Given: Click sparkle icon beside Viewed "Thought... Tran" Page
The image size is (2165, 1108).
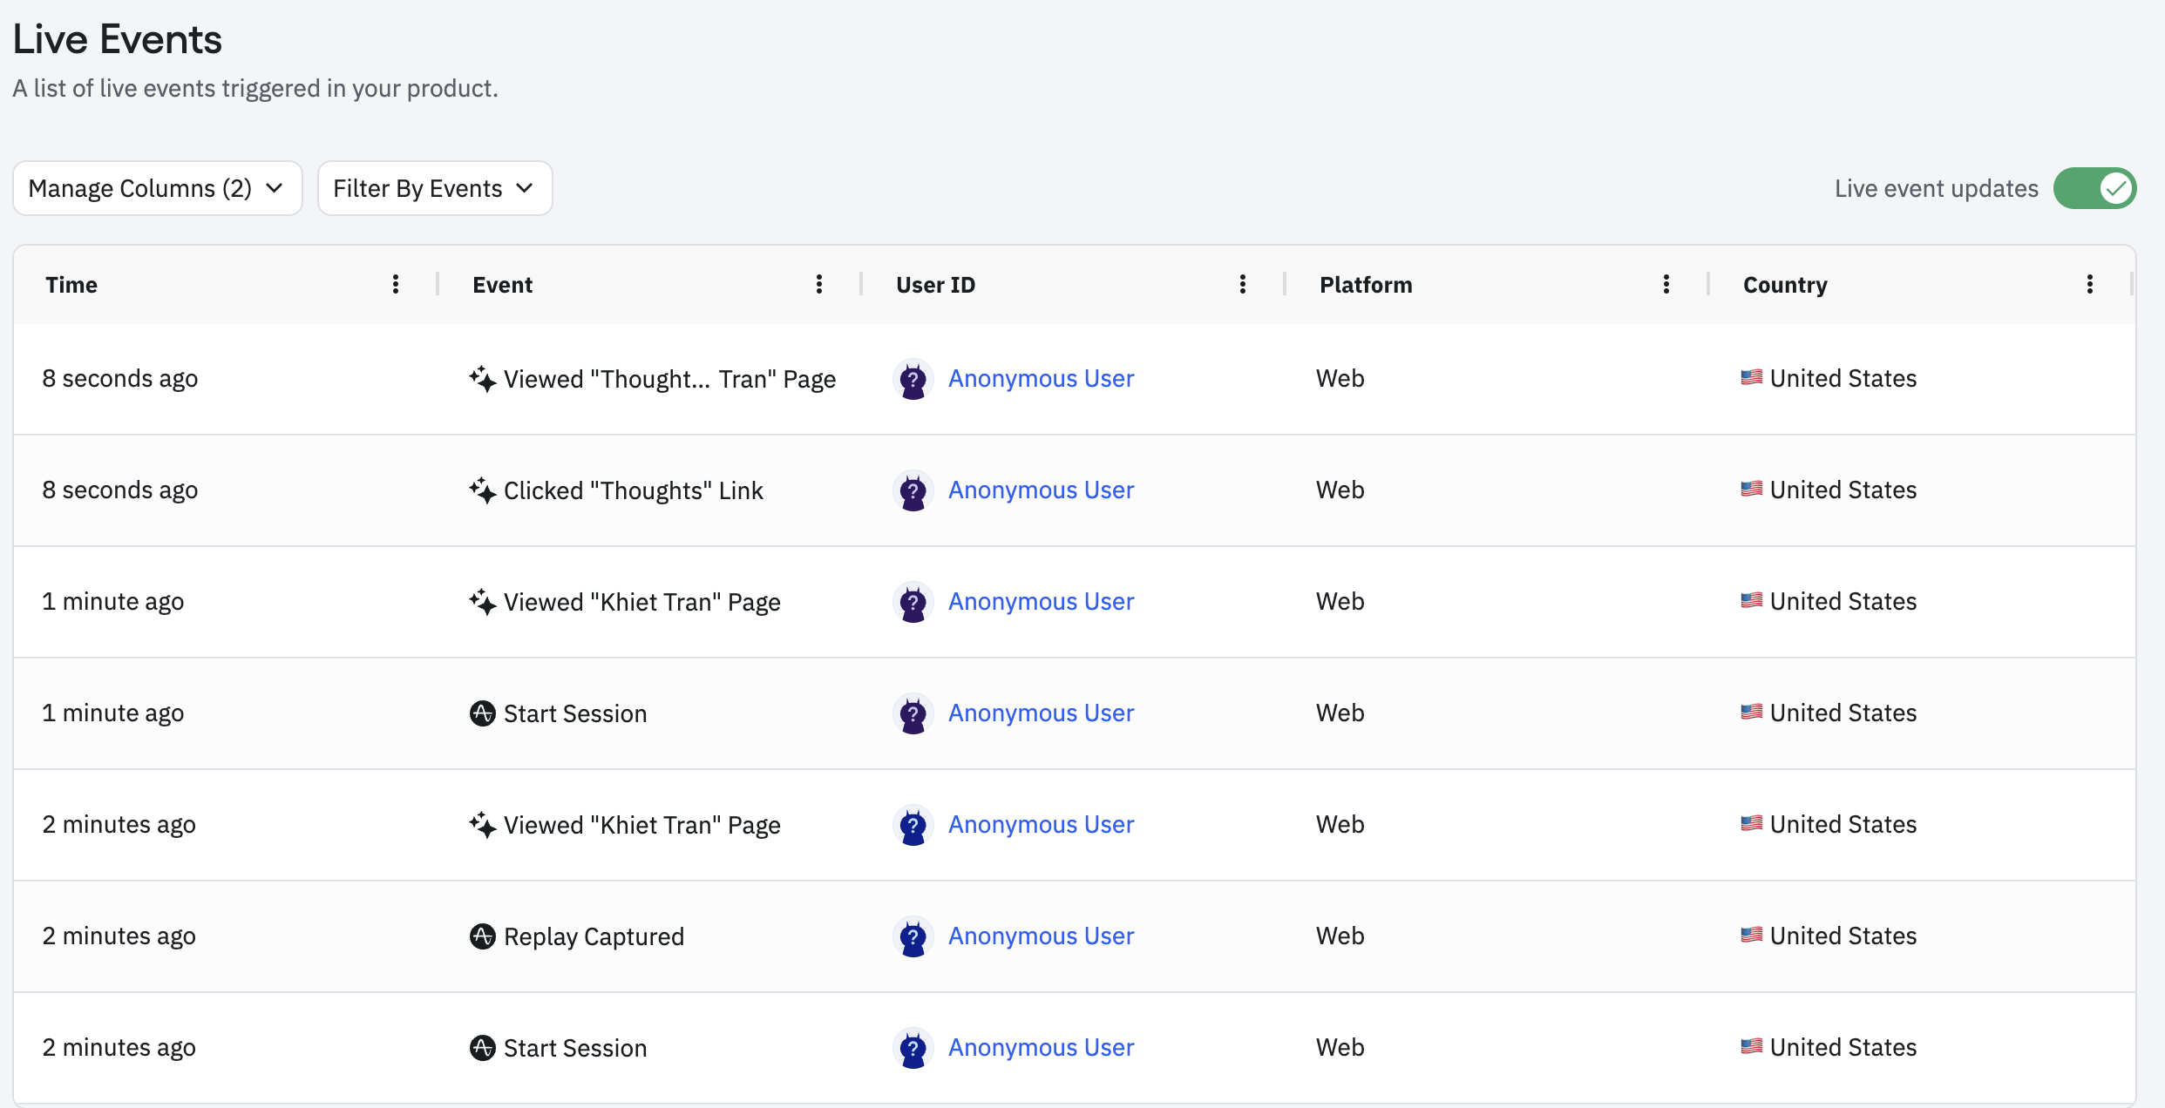Looking at the screenshot, I should click(481, 378).
